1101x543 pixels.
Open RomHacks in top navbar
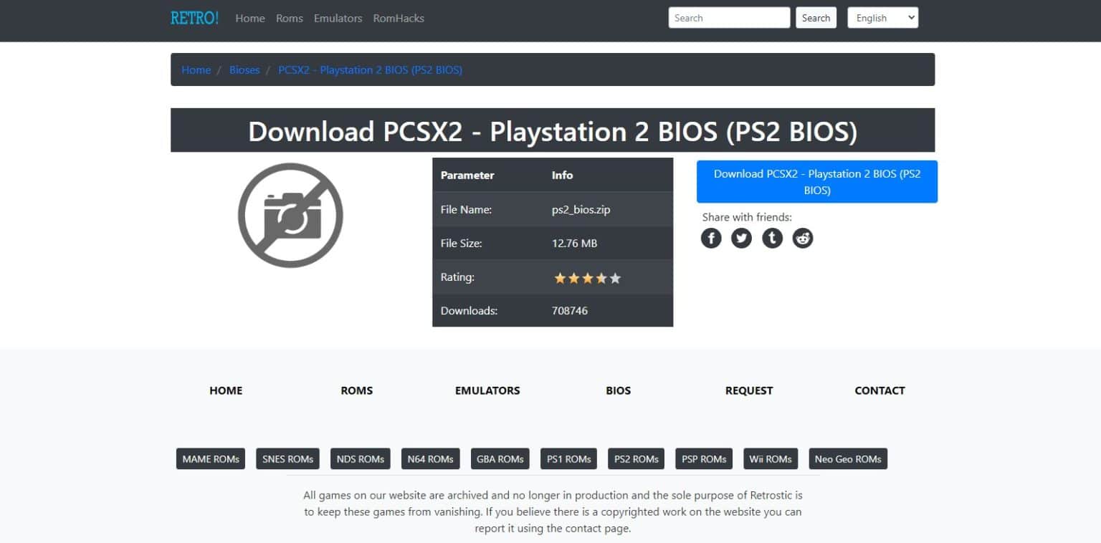[399, 18]
